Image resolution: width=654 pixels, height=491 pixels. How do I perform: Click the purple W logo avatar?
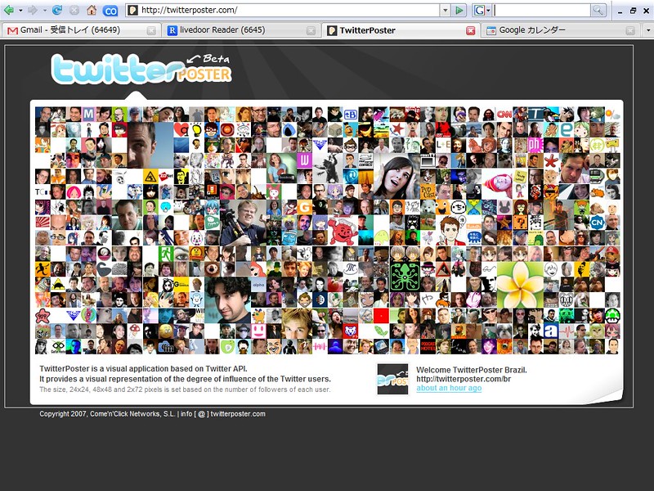click(x=304, y=160)
